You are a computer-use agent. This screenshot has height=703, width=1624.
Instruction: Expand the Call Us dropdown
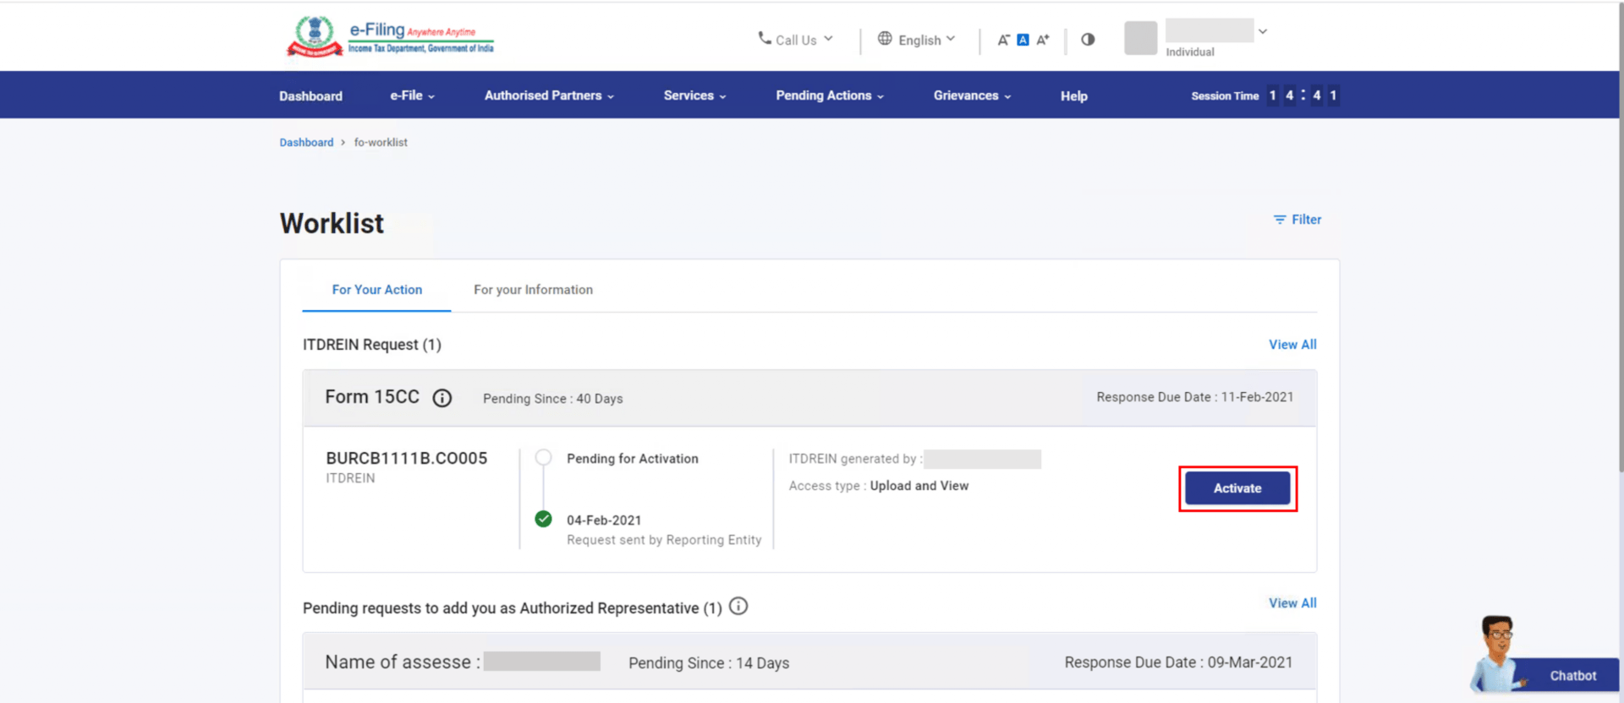pos(795,40)
